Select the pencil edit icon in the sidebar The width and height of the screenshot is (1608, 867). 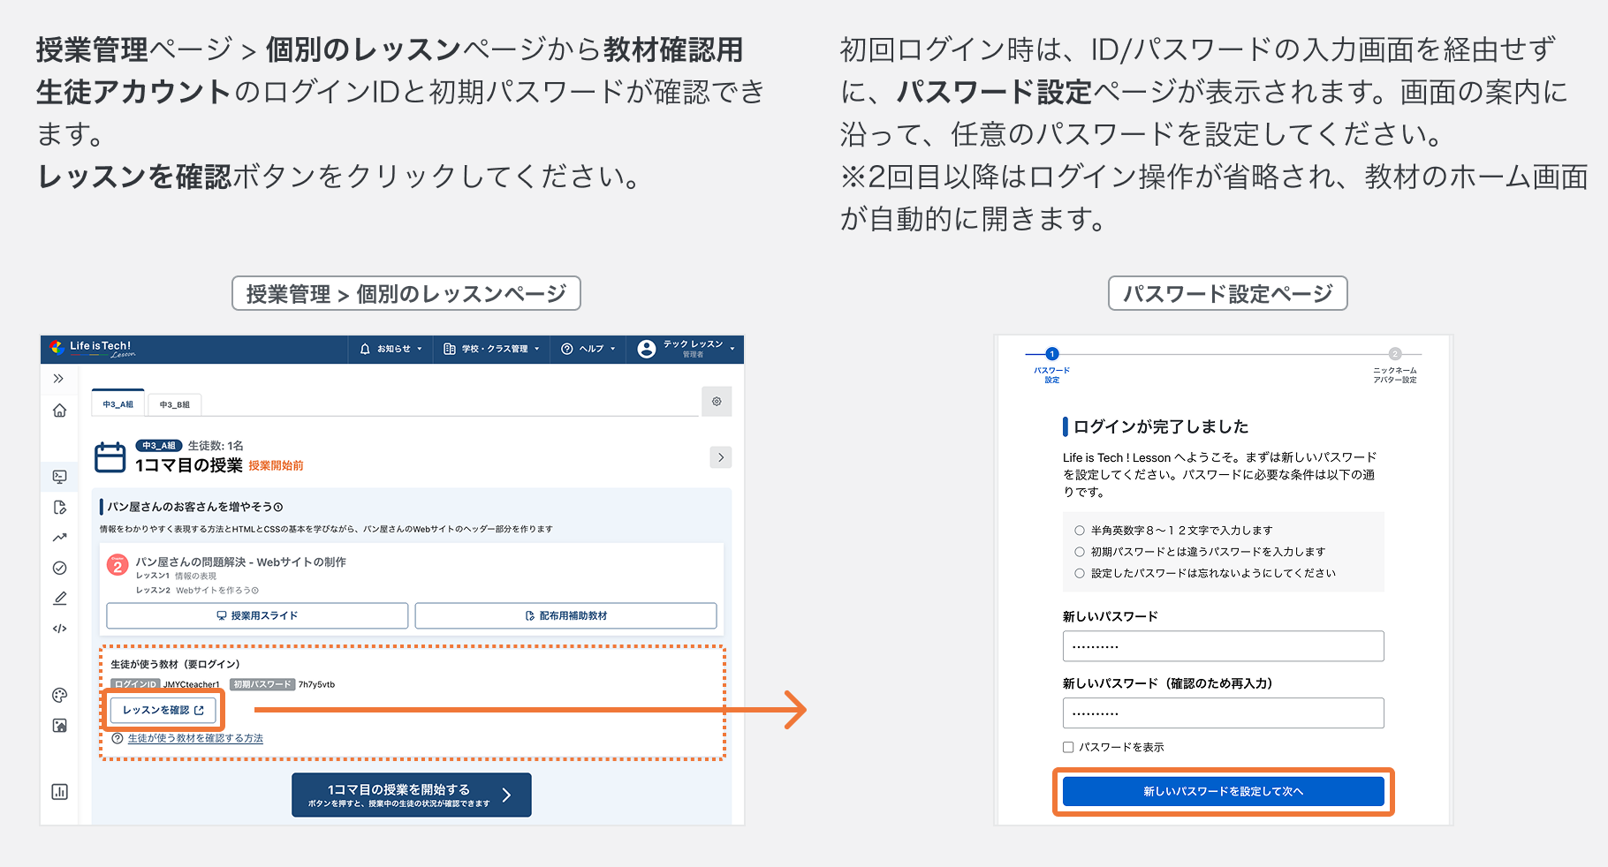[x=59, y=598]
